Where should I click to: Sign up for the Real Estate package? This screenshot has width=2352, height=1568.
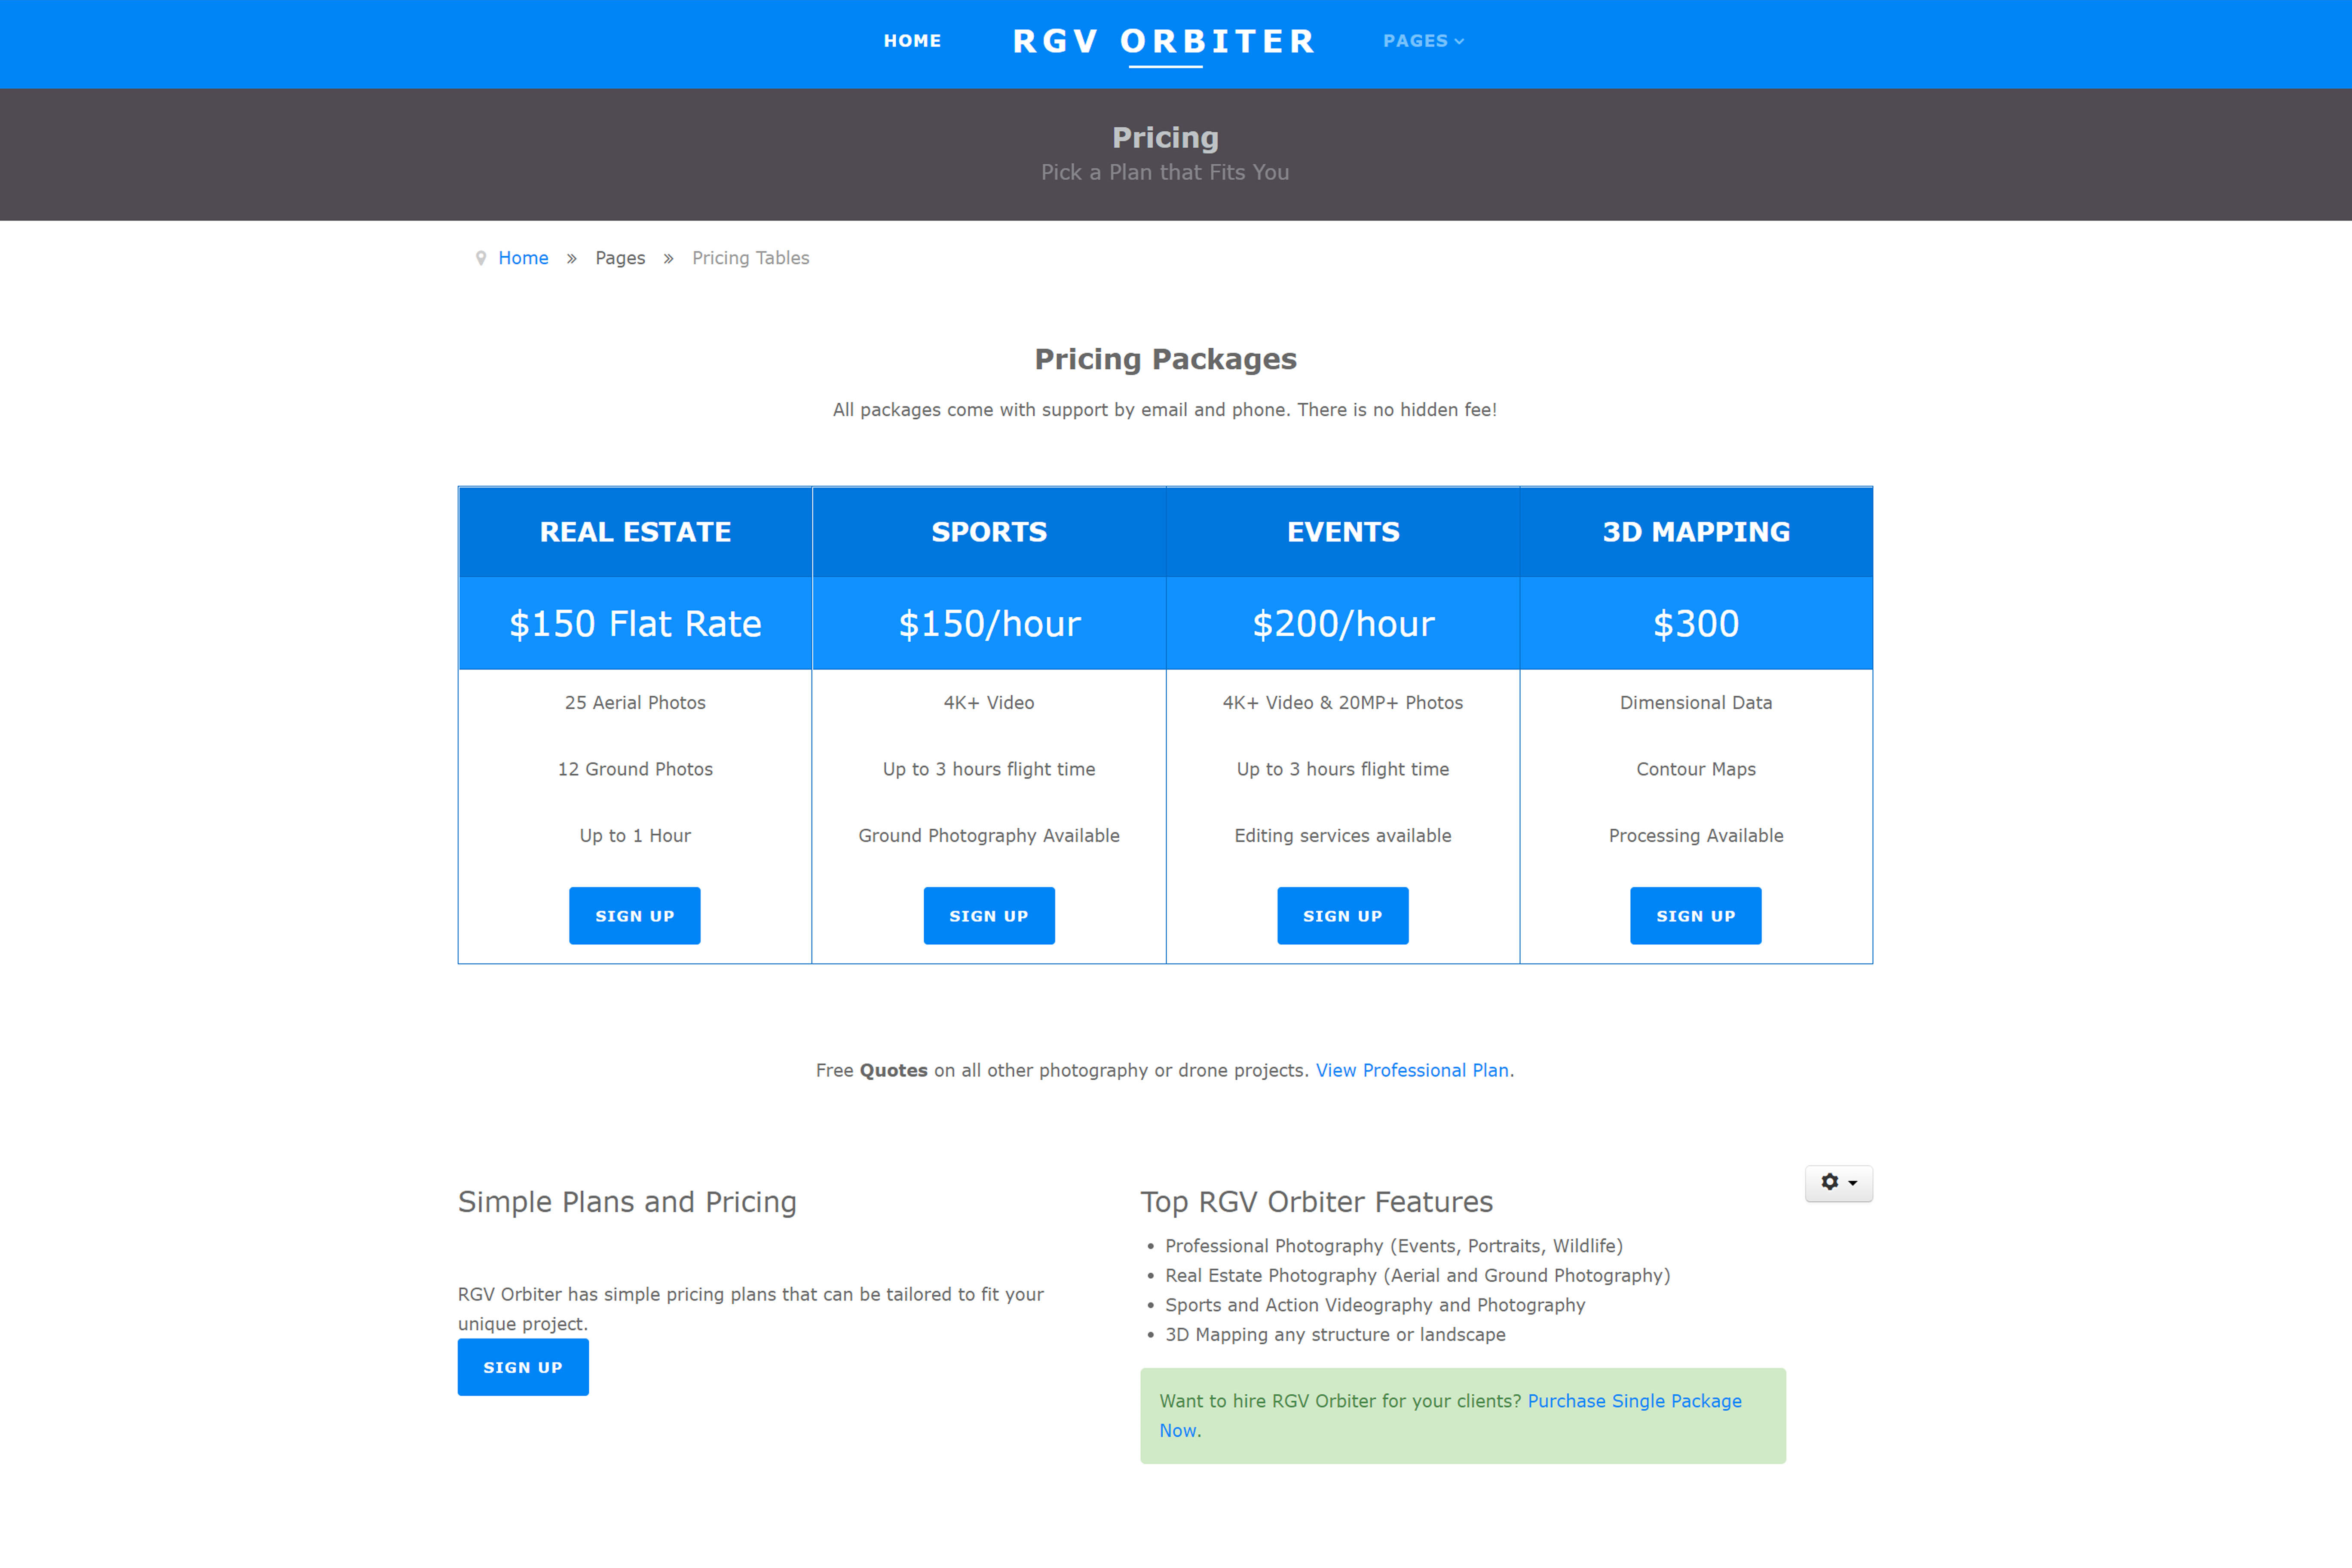(635, 916)
